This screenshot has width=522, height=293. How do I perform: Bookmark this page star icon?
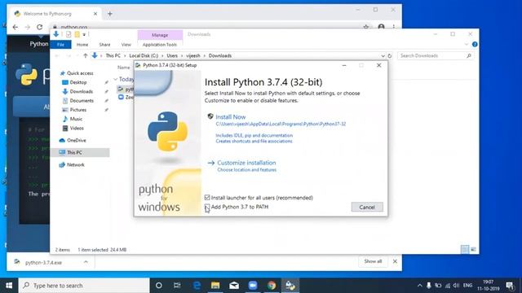click(366, 27)
